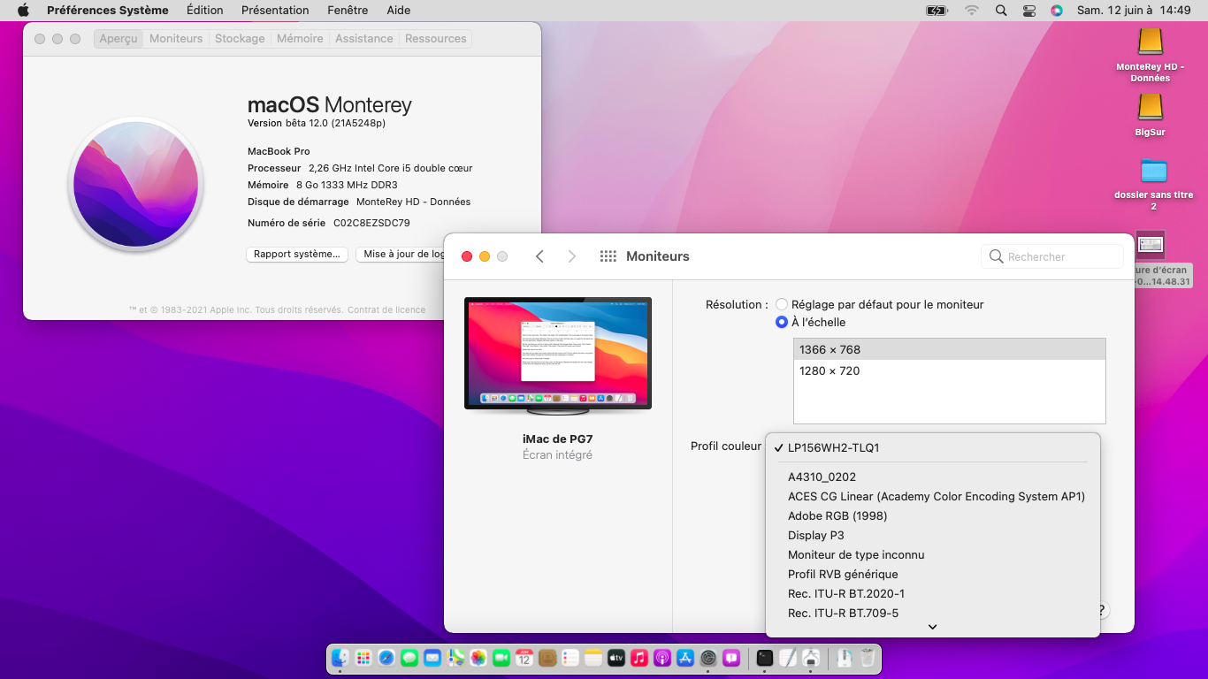Screen dimensions: 1208x679
Task: Start FaceTime from the Dock
Action: [x=501, y=658]
